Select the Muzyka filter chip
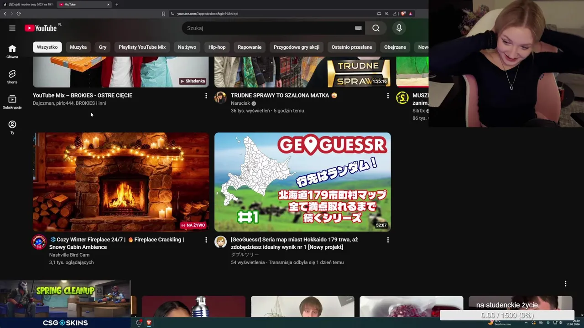Screen dimensions: 584x328 (x=78, y=47)
